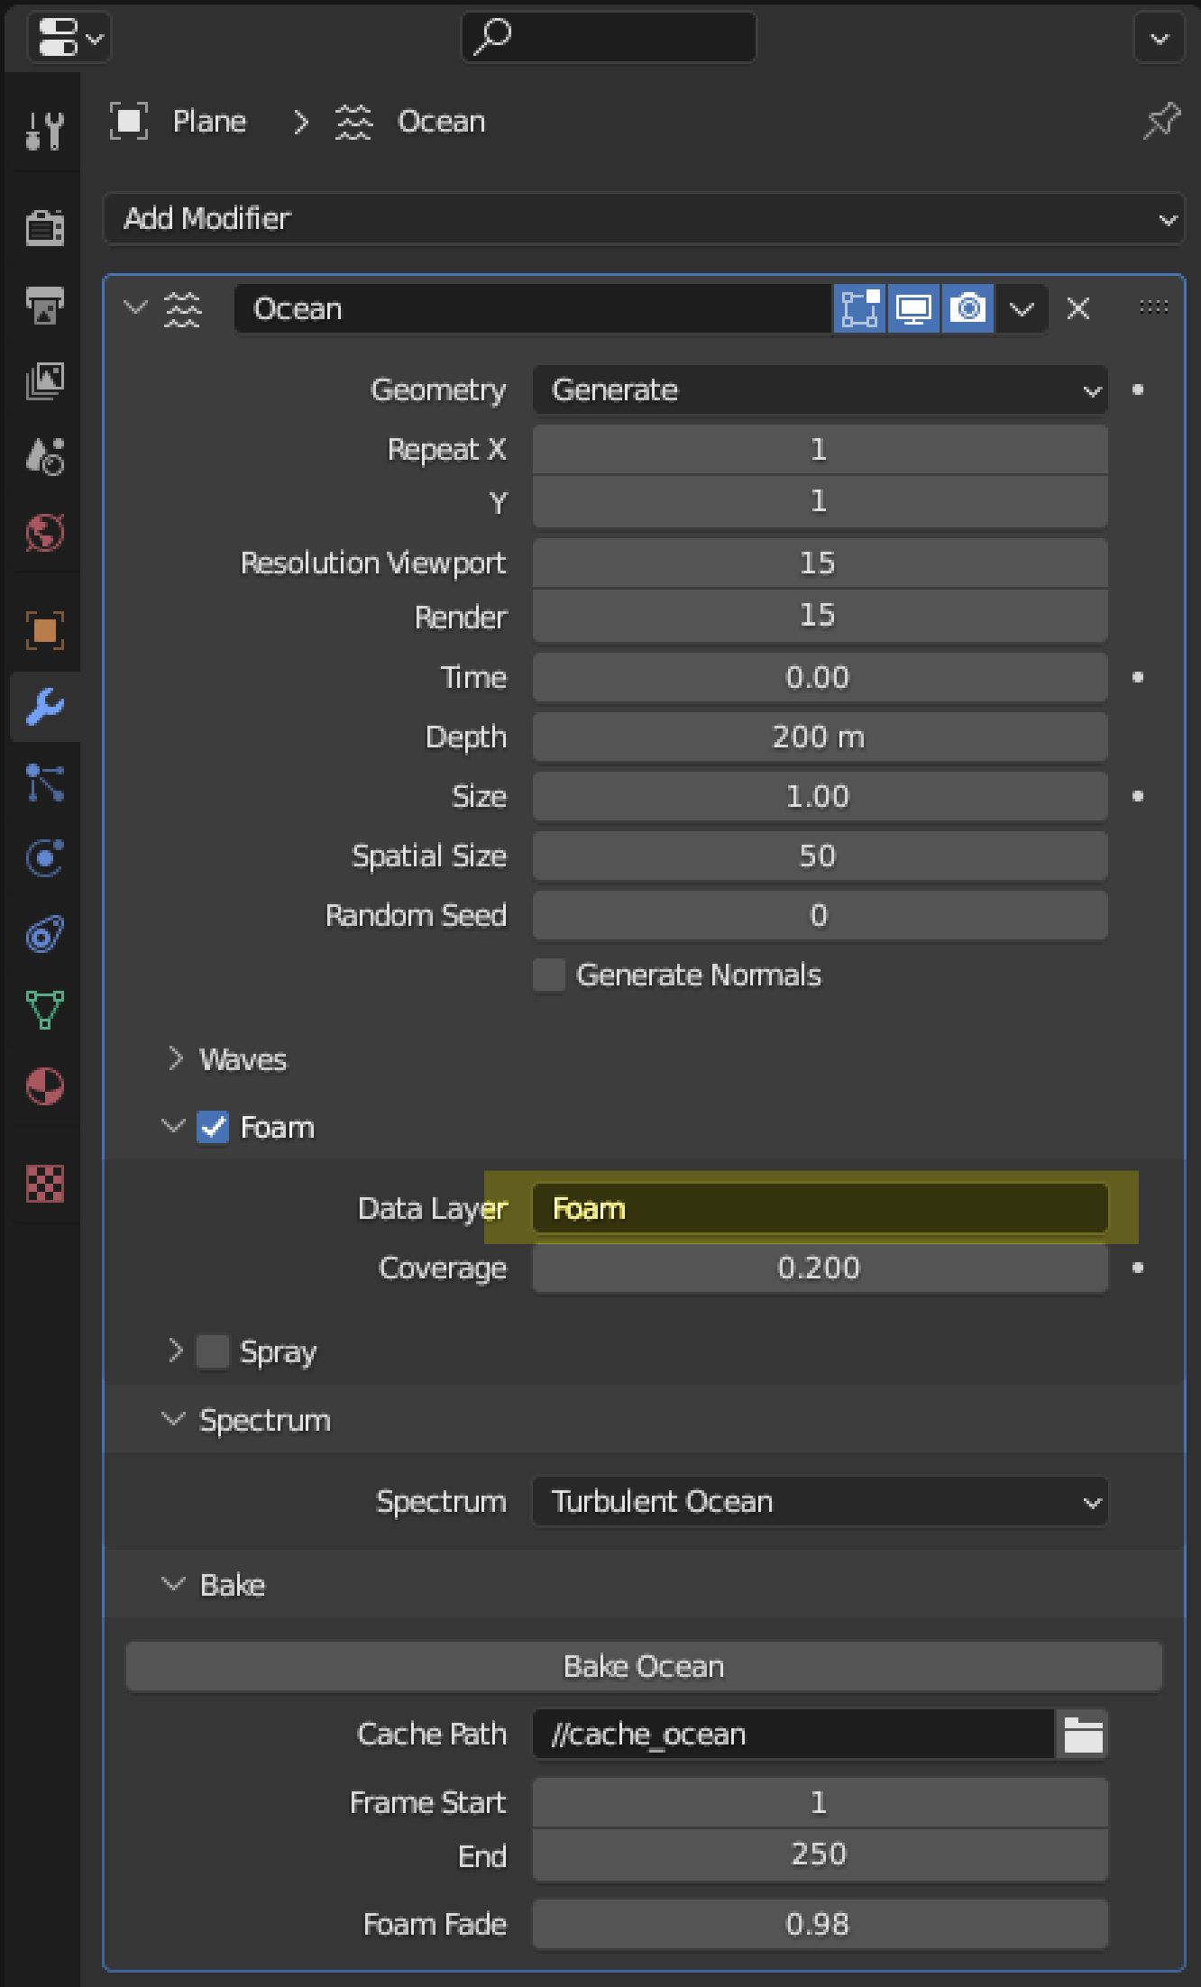Click the Repeat Y value field
1201x1987 pixels.
820,501
